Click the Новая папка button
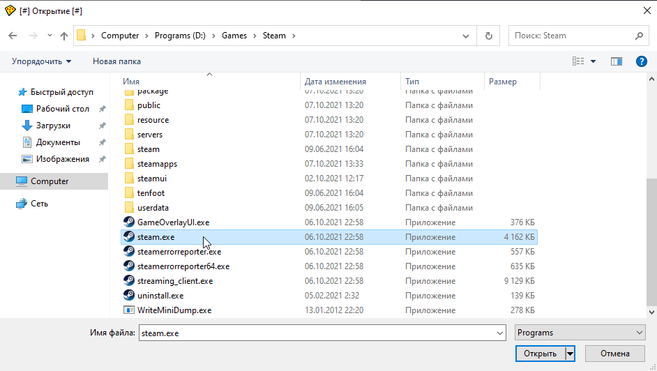The width and height of the screenshot is (657, 371). click(116, 61)
